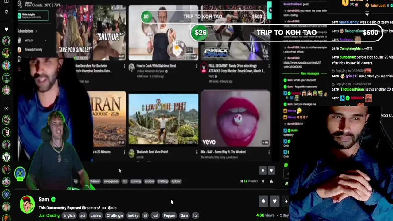
Task: Click the bell icon in the inner stream
Action: (263, 170)
